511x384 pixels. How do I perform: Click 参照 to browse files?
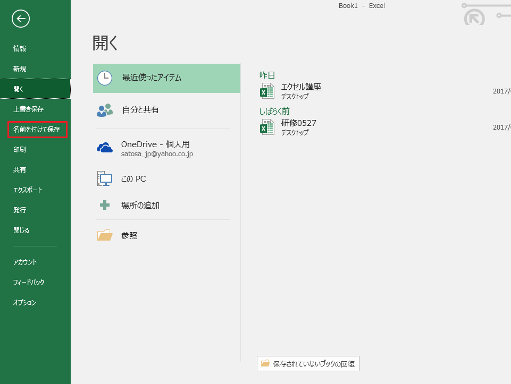tap(166, 235)
